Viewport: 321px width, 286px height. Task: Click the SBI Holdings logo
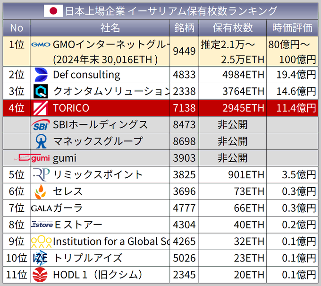pyautogui.click(x=41, y=125)
